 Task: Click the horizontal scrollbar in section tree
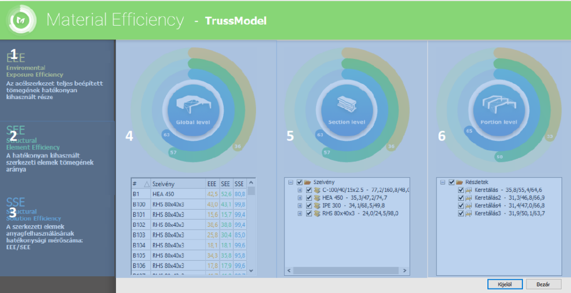click(347, 271)
